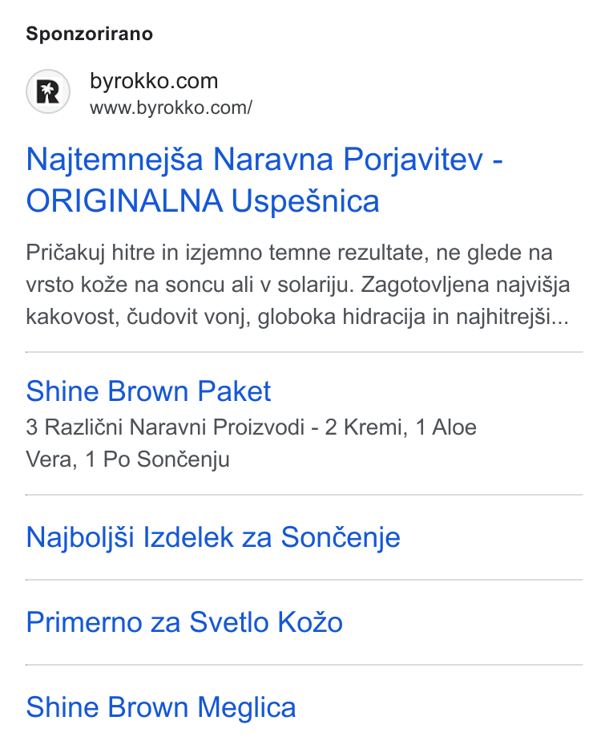The image size is (609, 749).
Task: Click the byrokko palm-tree R logo icon
Action: (48, 91)
